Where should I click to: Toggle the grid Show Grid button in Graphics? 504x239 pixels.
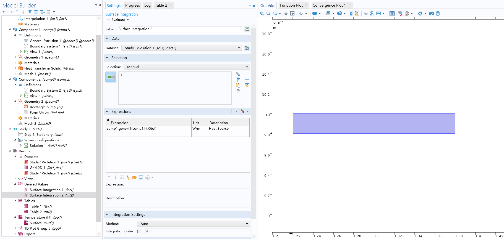392,14
